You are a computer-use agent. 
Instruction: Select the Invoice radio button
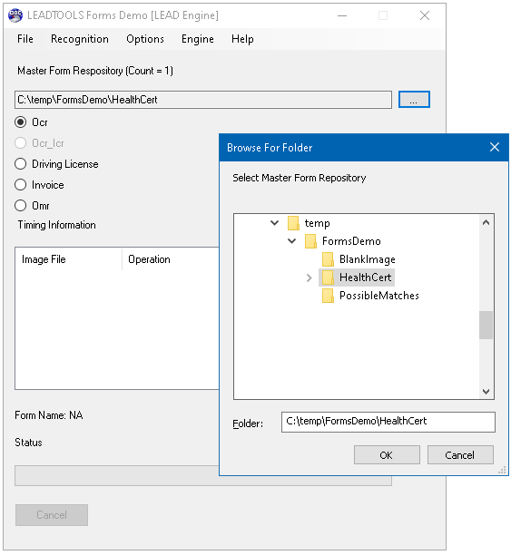point(21,185)
